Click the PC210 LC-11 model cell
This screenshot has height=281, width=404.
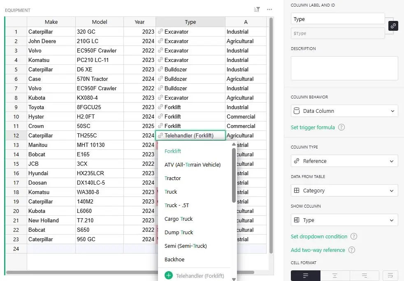coord(100,60)
